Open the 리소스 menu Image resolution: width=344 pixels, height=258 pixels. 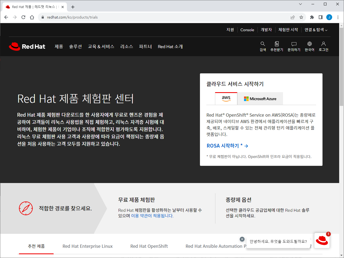coord(127,46)
